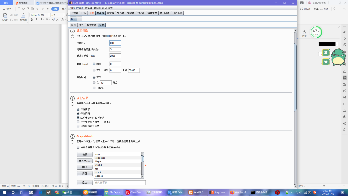Switch to the 位置 sub-tab
This screenshot has height=196, width=348.
[x=81, y=25]
